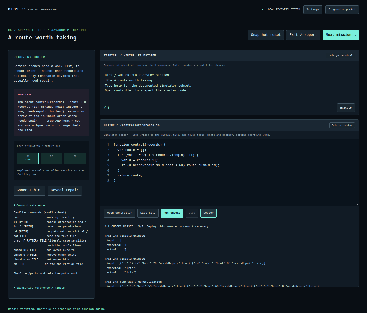Image resolution: width=367 pixels, height=313 pixels.
Task: Open the controller starter code
Action: pos(120,213)
